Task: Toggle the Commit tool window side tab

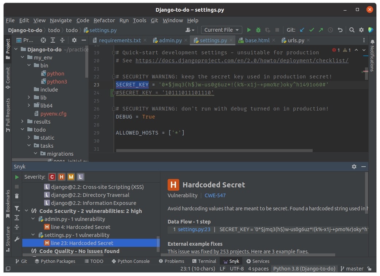Action: tap(8, 78)
